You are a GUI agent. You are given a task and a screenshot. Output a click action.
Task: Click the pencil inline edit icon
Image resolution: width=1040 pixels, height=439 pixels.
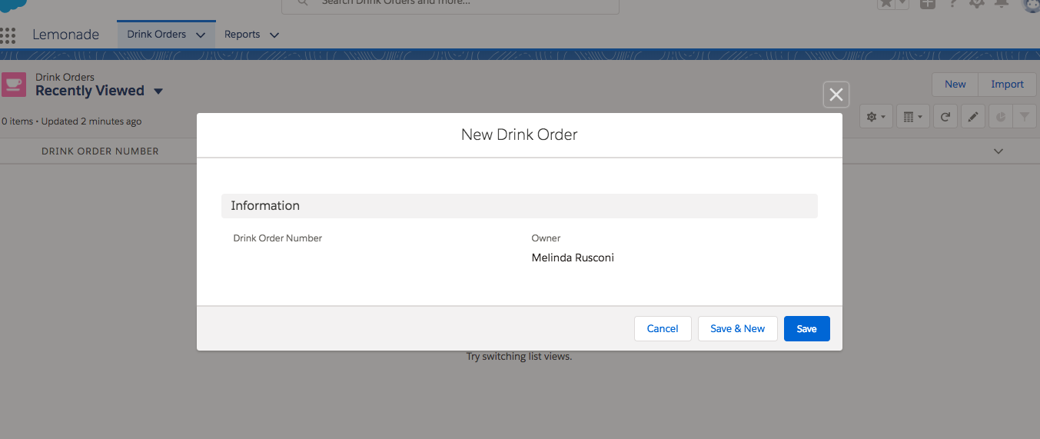coord(972,117)
